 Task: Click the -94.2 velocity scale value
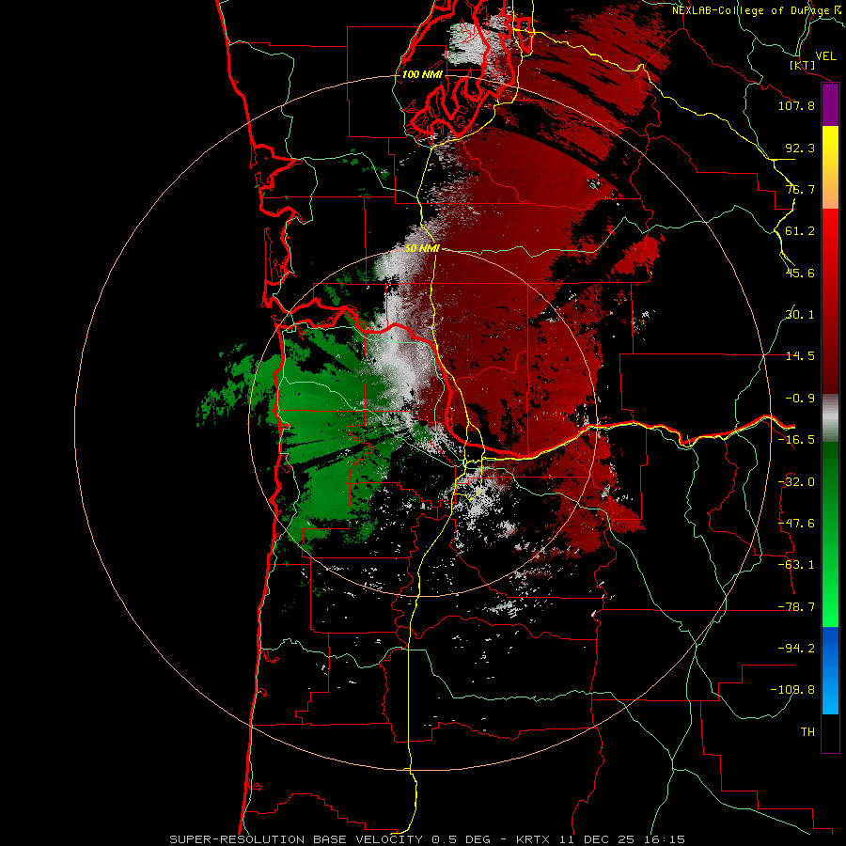[x=796, y=648]
